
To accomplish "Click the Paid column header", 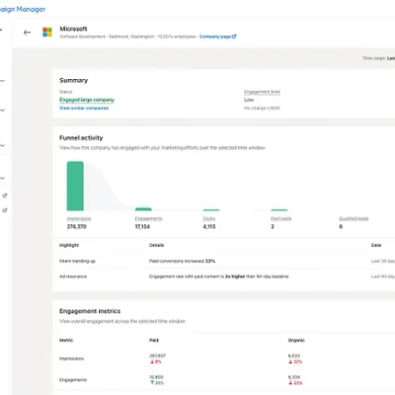I will pyautogui.click(x=154, y=341).
